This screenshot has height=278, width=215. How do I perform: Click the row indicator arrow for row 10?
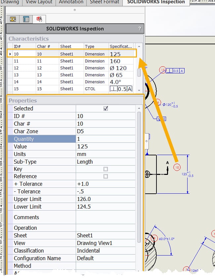coord(10,54)
